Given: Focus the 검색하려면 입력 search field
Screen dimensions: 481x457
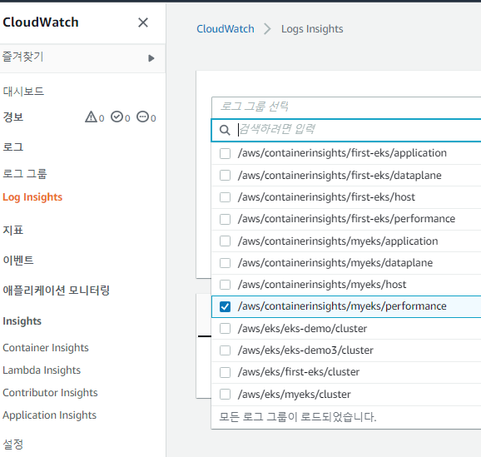Looking at the screenshot, I should [x=346, y=130].
